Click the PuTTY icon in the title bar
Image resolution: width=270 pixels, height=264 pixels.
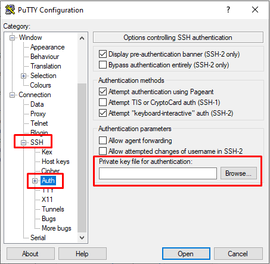(x=10, y=10)
